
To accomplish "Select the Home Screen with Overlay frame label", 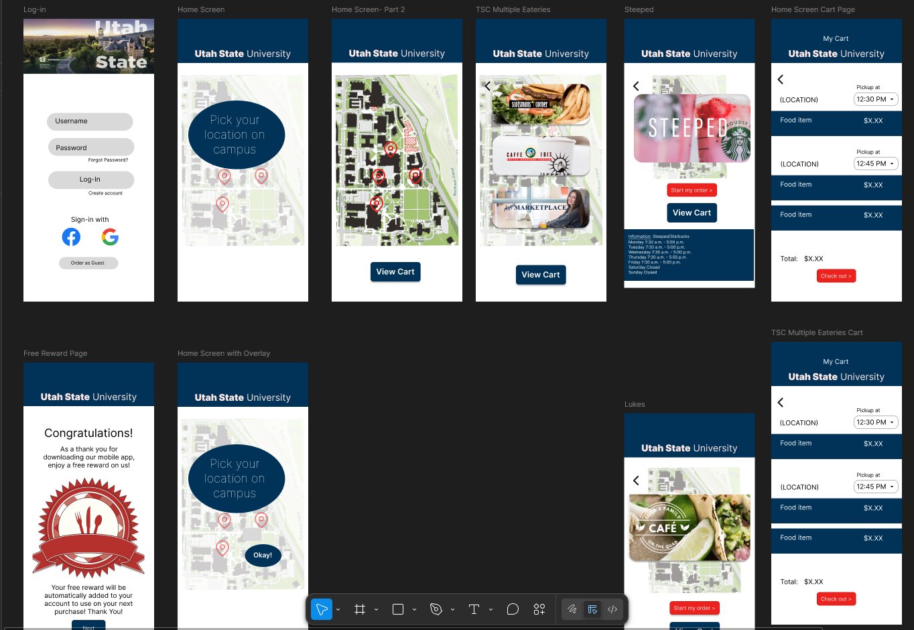I will pos(224,353).
